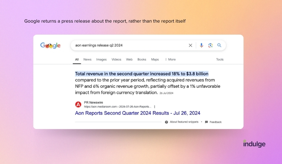Click the Feedback flag icon

[207, 122]
